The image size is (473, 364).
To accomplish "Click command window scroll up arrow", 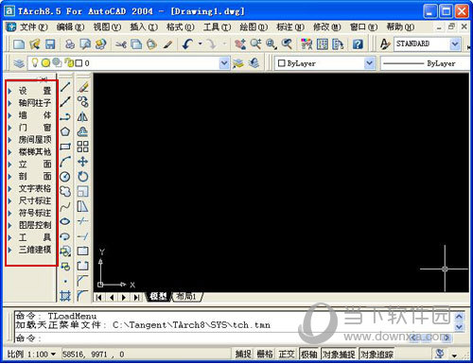I will pos(460,316).
